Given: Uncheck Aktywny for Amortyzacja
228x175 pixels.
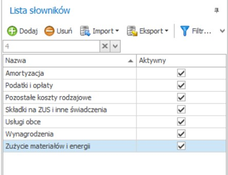Looking at the screenshot, I should pos(181,73).
